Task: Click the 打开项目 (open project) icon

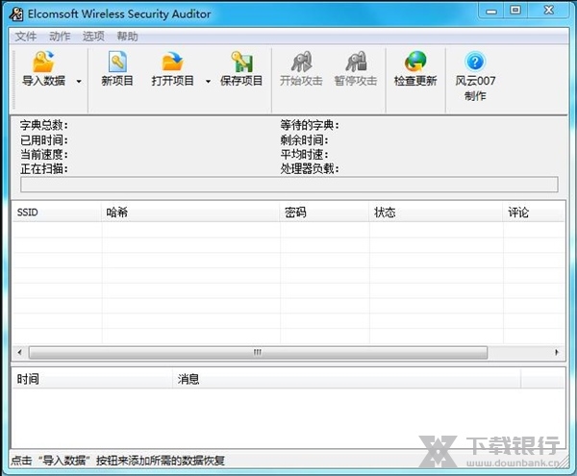Action: 172,62
